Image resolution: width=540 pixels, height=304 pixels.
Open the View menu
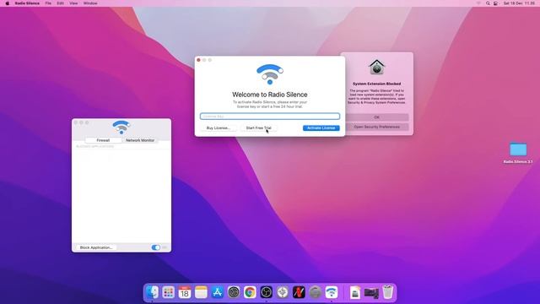point(73,3)
